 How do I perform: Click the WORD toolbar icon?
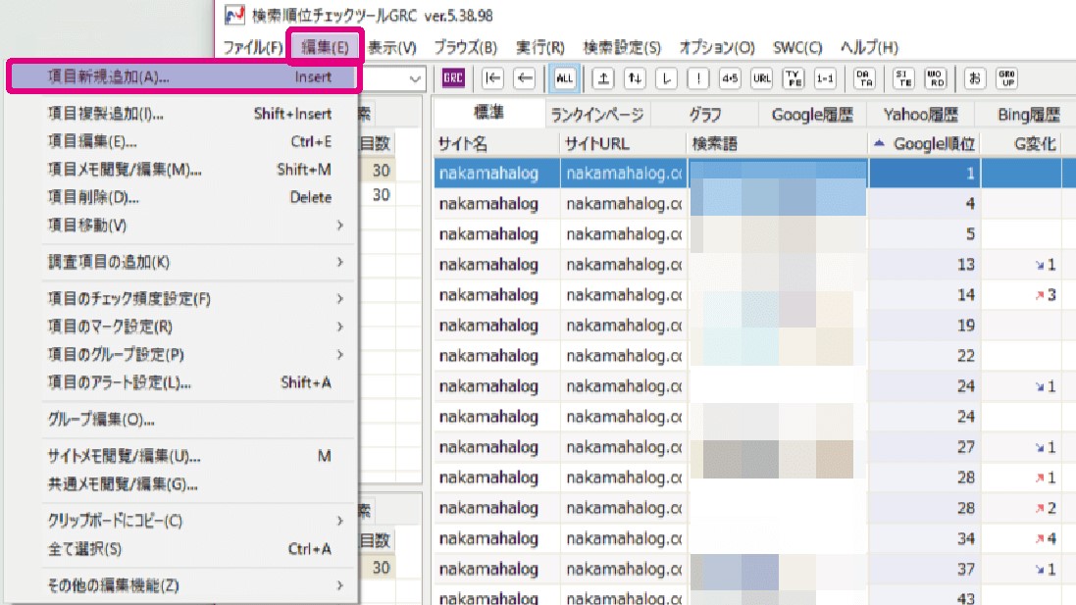pyautogui.click(x=936, y=78)
